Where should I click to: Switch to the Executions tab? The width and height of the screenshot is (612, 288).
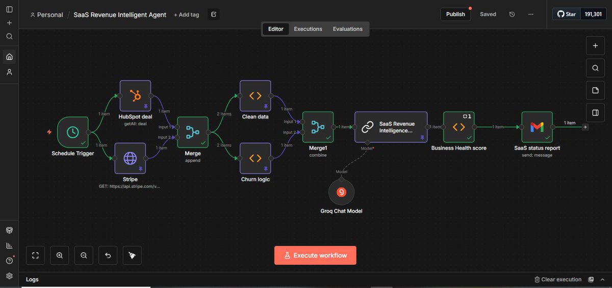pos(308,29)
